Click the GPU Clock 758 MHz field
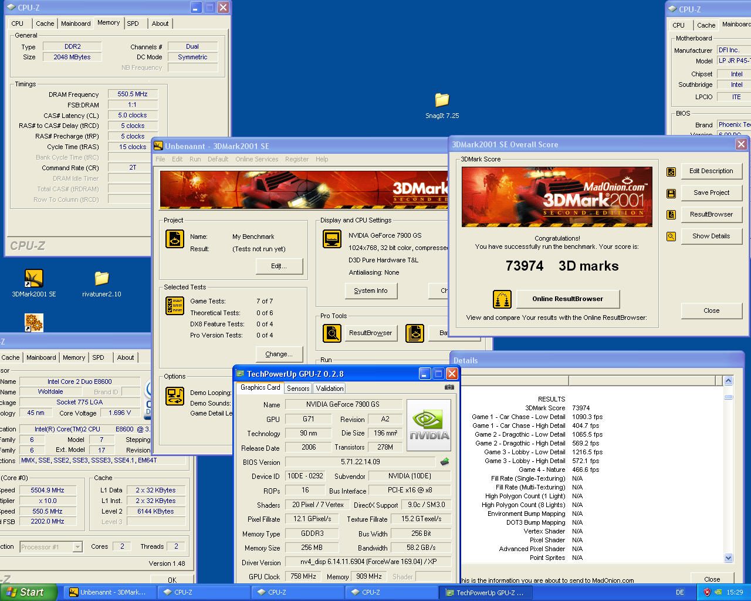The width and height of the screenshot is (751, 601). tap(304, 576)
